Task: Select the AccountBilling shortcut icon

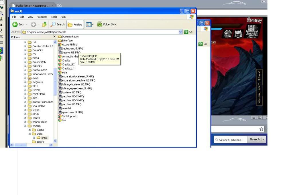Action: tap(60, 44)
